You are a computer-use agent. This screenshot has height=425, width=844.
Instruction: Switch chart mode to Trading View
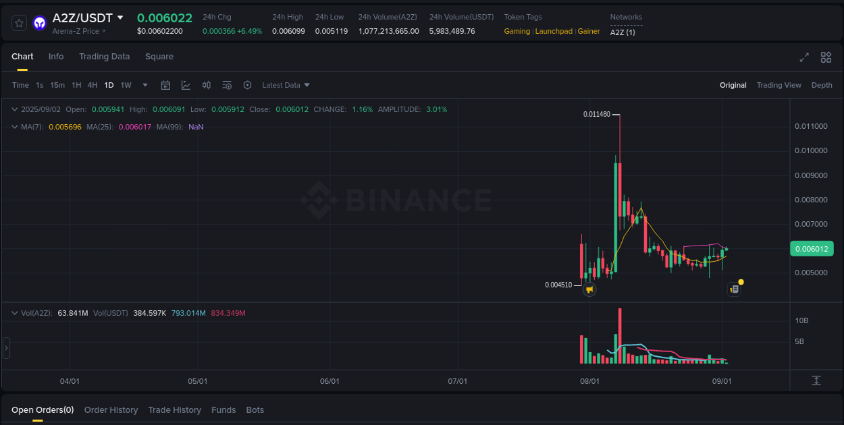point(780,85)
